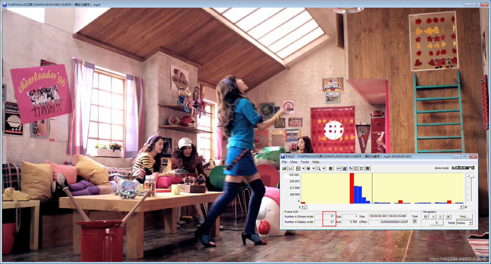Click the '326 997' axis label
This screenshot has width=491, height=264.
point(294,181)
